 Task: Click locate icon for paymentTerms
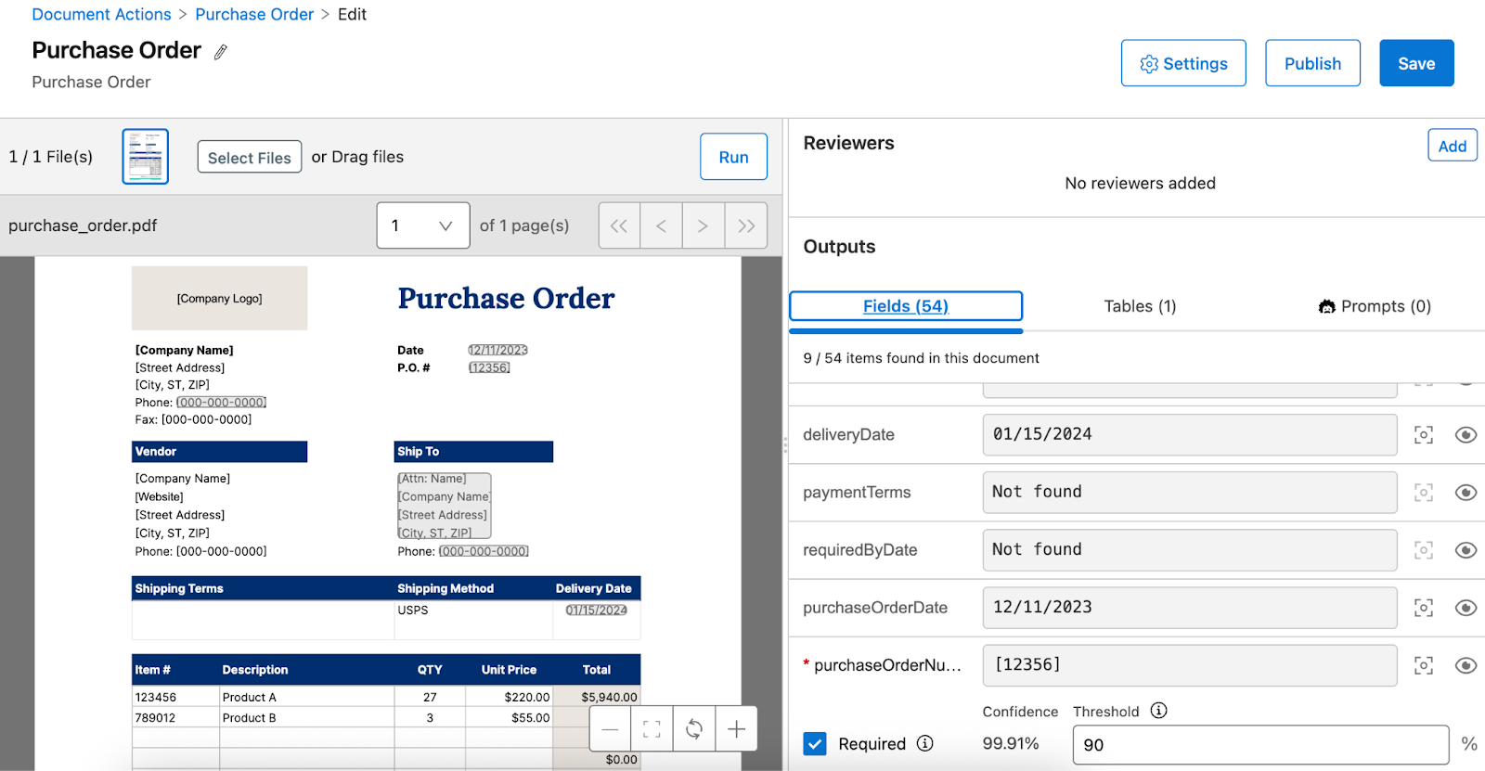coord(1424,493)
